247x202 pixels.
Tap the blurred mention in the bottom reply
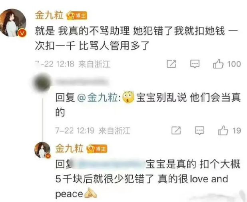(109, 164)
